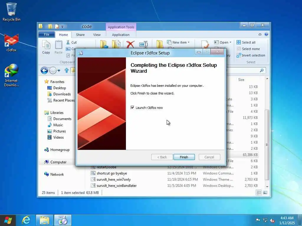Select the r3dfox desktop shortcut
Image resolution: width=302 pixels, height=226 pixels.
(12, 43)
